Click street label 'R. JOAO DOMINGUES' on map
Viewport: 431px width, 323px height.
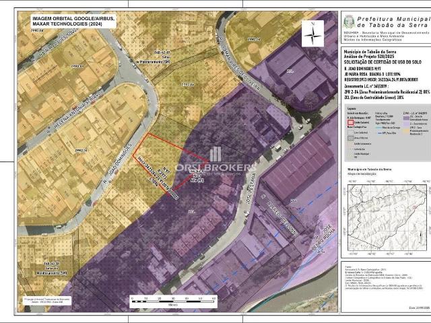(x=119, y=163)
